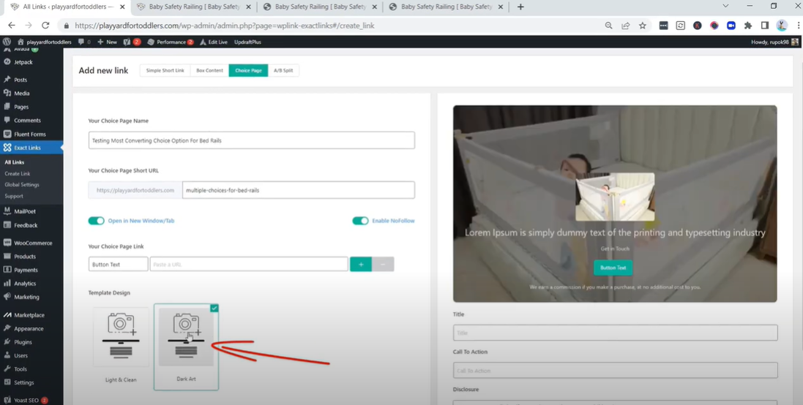Click the Title input field

coord(615,333)
